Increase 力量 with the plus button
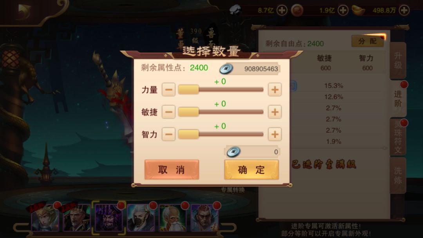The height and width of the screenshot is (238, 423). point(275,90)
